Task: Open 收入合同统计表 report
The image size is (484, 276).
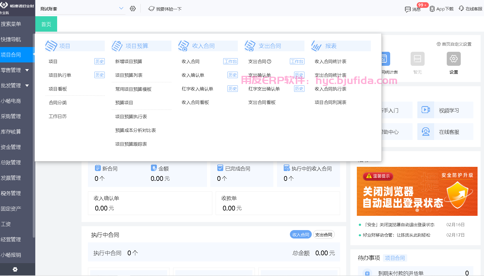Action: 331,62
